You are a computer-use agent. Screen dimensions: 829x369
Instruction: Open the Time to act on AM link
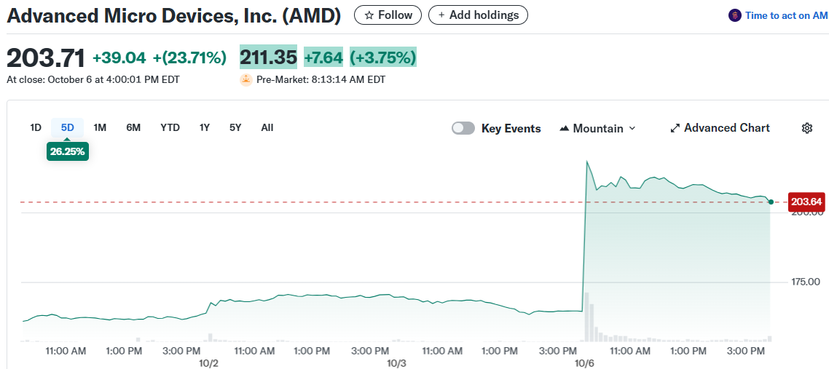point(786,15)
